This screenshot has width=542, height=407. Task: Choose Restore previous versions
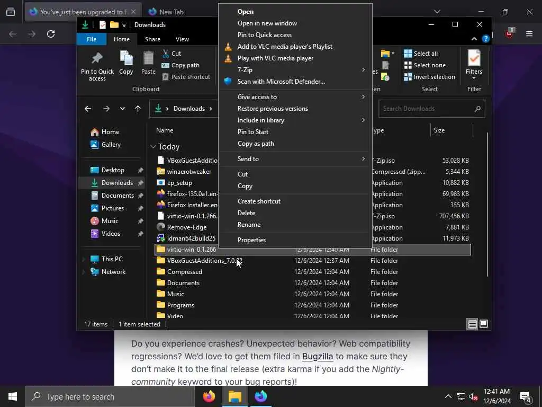(295, 109)
